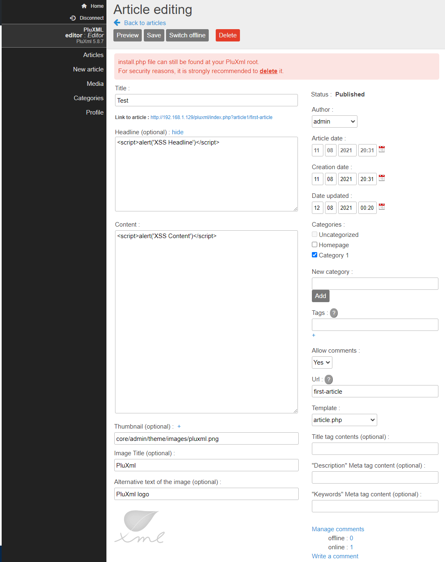
Task: Open the Author dropdown showing admin
Action: coord(334,122)
